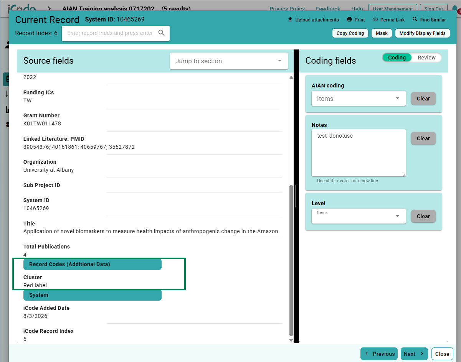The height and width of the screenshot is (362, 461).
Task: Open the Level Items dropdown
Action: (359, 216)
